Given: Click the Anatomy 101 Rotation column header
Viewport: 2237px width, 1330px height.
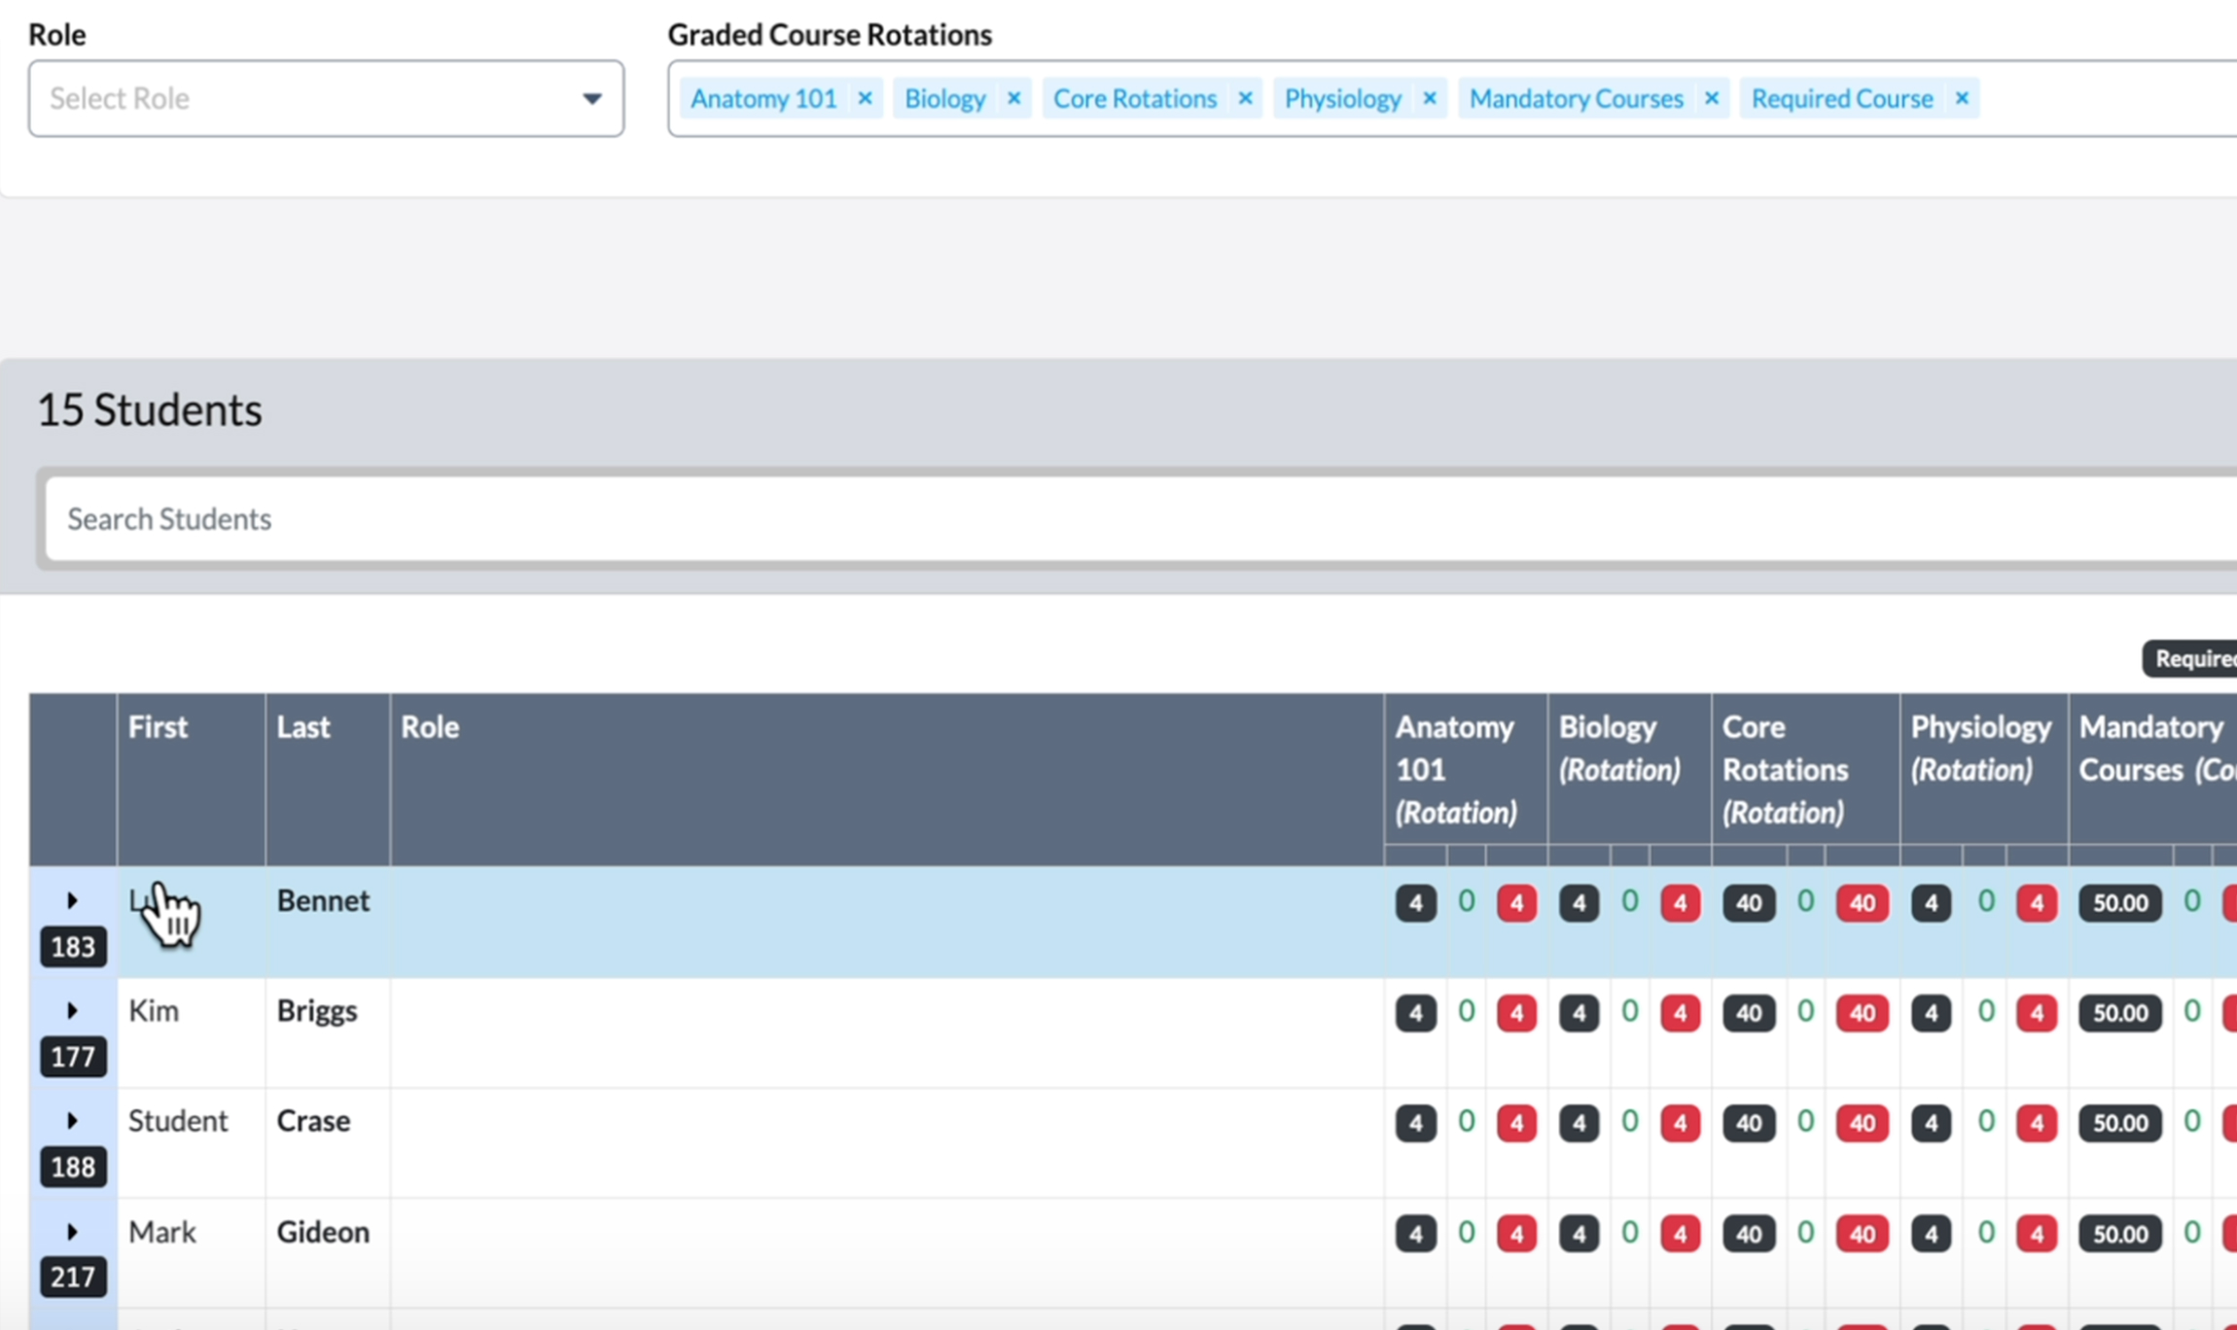Looking at the screenshot, I should [x=1456, y=768].
